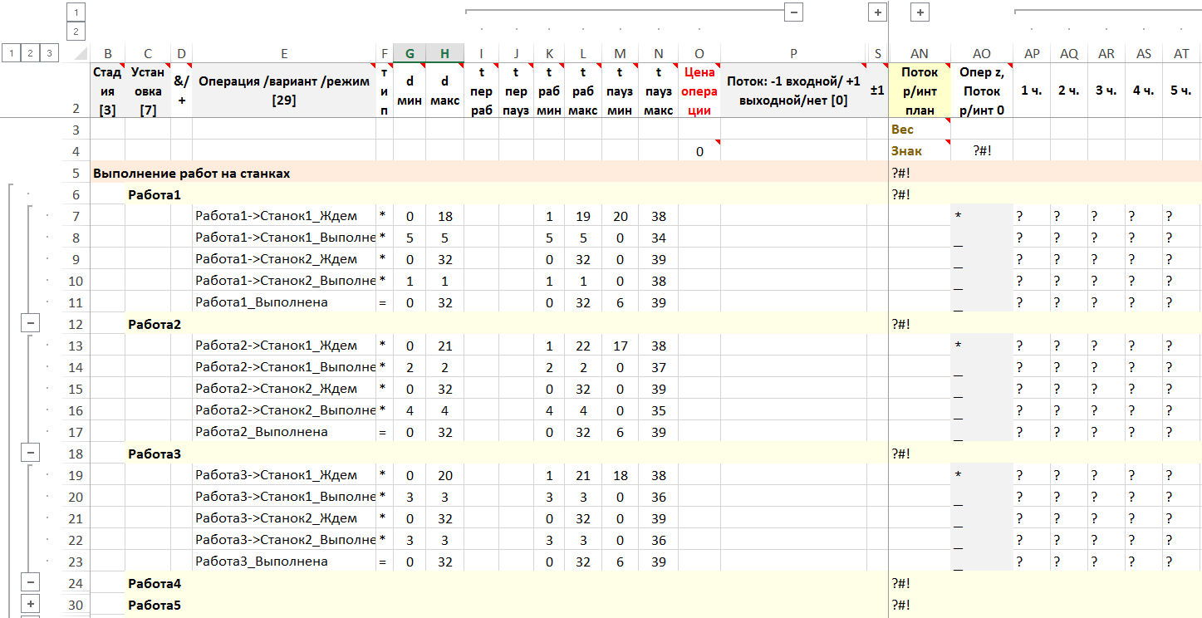Select column AN header
The width and height of the screenshot is (1202, 618).
tap(920, 53)
